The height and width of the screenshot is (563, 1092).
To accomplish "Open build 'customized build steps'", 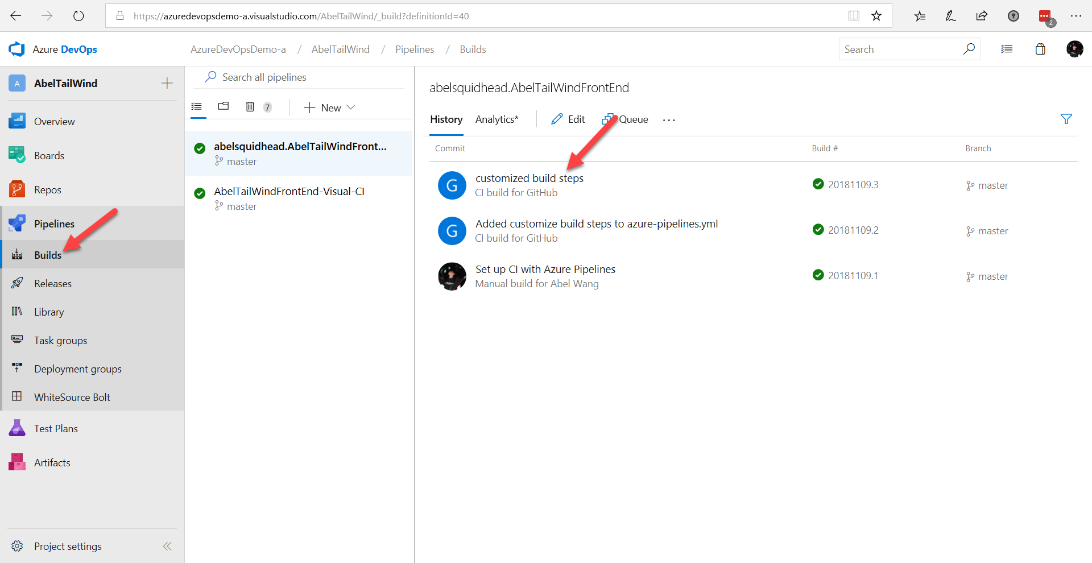I will [x=530, y=178].
